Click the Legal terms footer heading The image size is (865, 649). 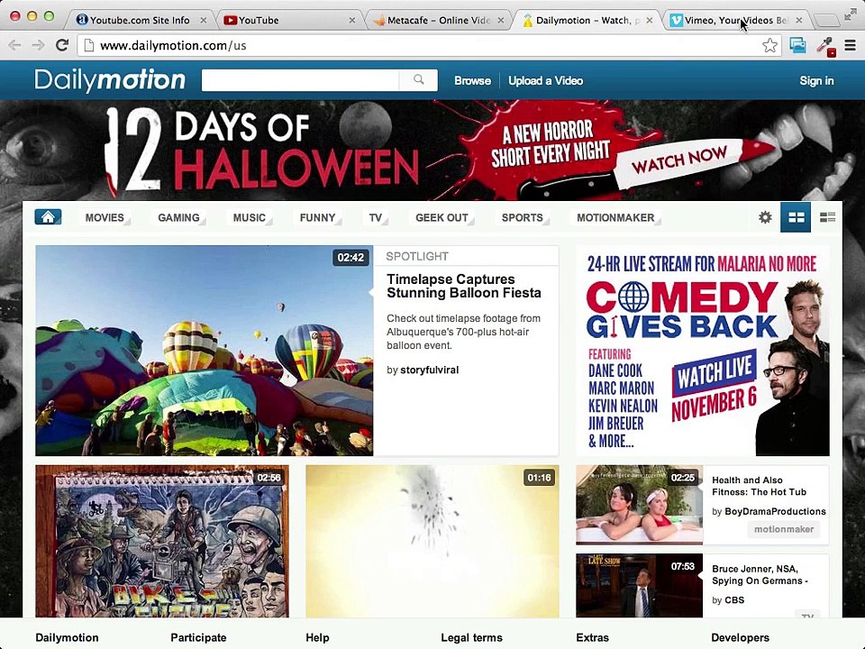click(x=471, y=637)
